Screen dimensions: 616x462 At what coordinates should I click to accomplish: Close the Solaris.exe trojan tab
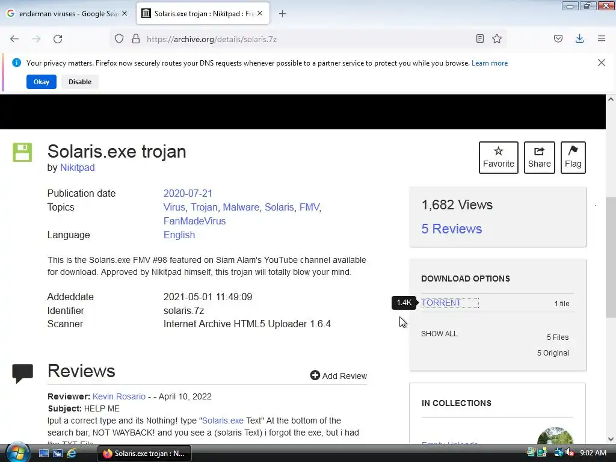coord(260,13)
